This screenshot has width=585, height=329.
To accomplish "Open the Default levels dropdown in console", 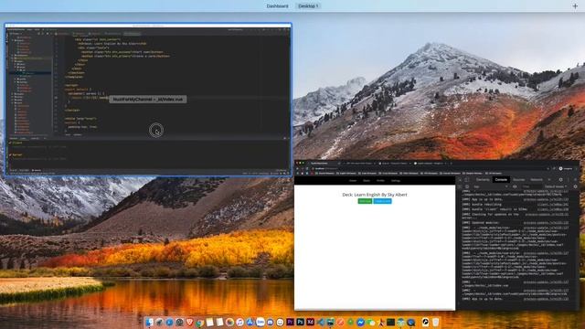I will [x=556, y=186].
